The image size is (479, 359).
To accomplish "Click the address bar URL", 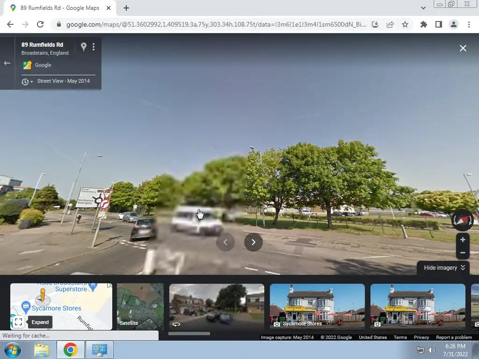I will 216,24.
